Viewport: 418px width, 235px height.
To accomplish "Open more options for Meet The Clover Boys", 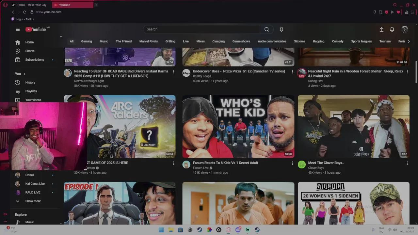I will [408, 163].
